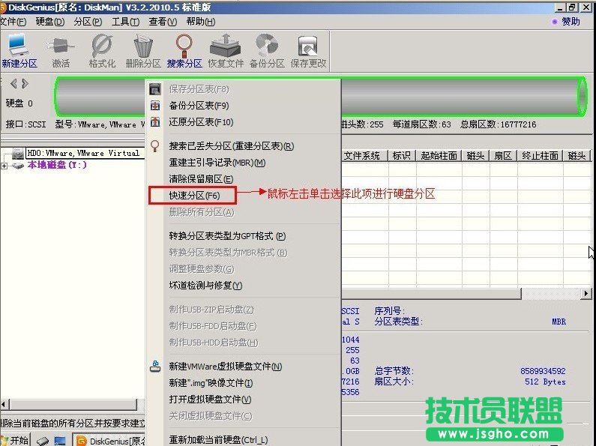Screen dimensions: 596x446
Task: Expand the 本地磁盘 (Y:) tree node
Action: (4, 166)
